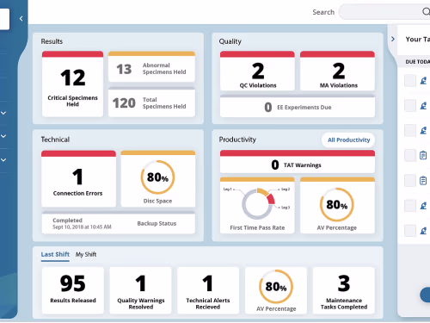Tick the checkbox beside the first clipboard task
The height and width of the screenshot is (323, 430).
(x=410, y=155)
